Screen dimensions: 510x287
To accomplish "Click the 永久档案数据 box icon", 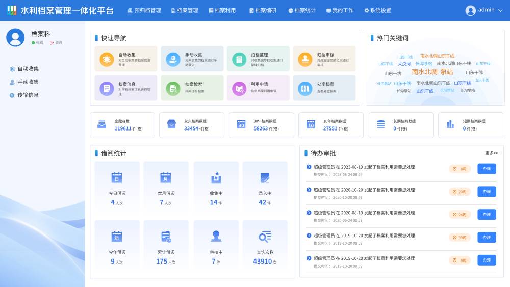I will click(x=171, y=124).
